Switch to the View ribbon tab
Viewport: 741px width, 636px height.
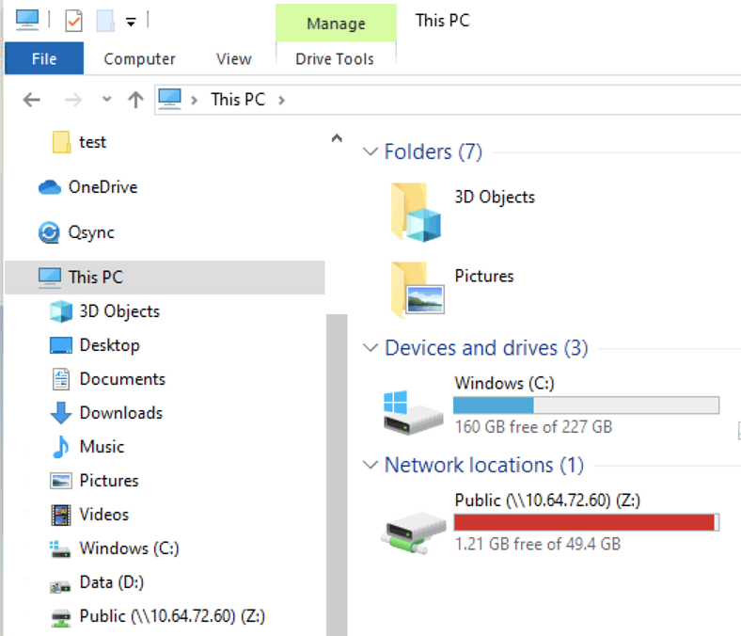(233, 58)
